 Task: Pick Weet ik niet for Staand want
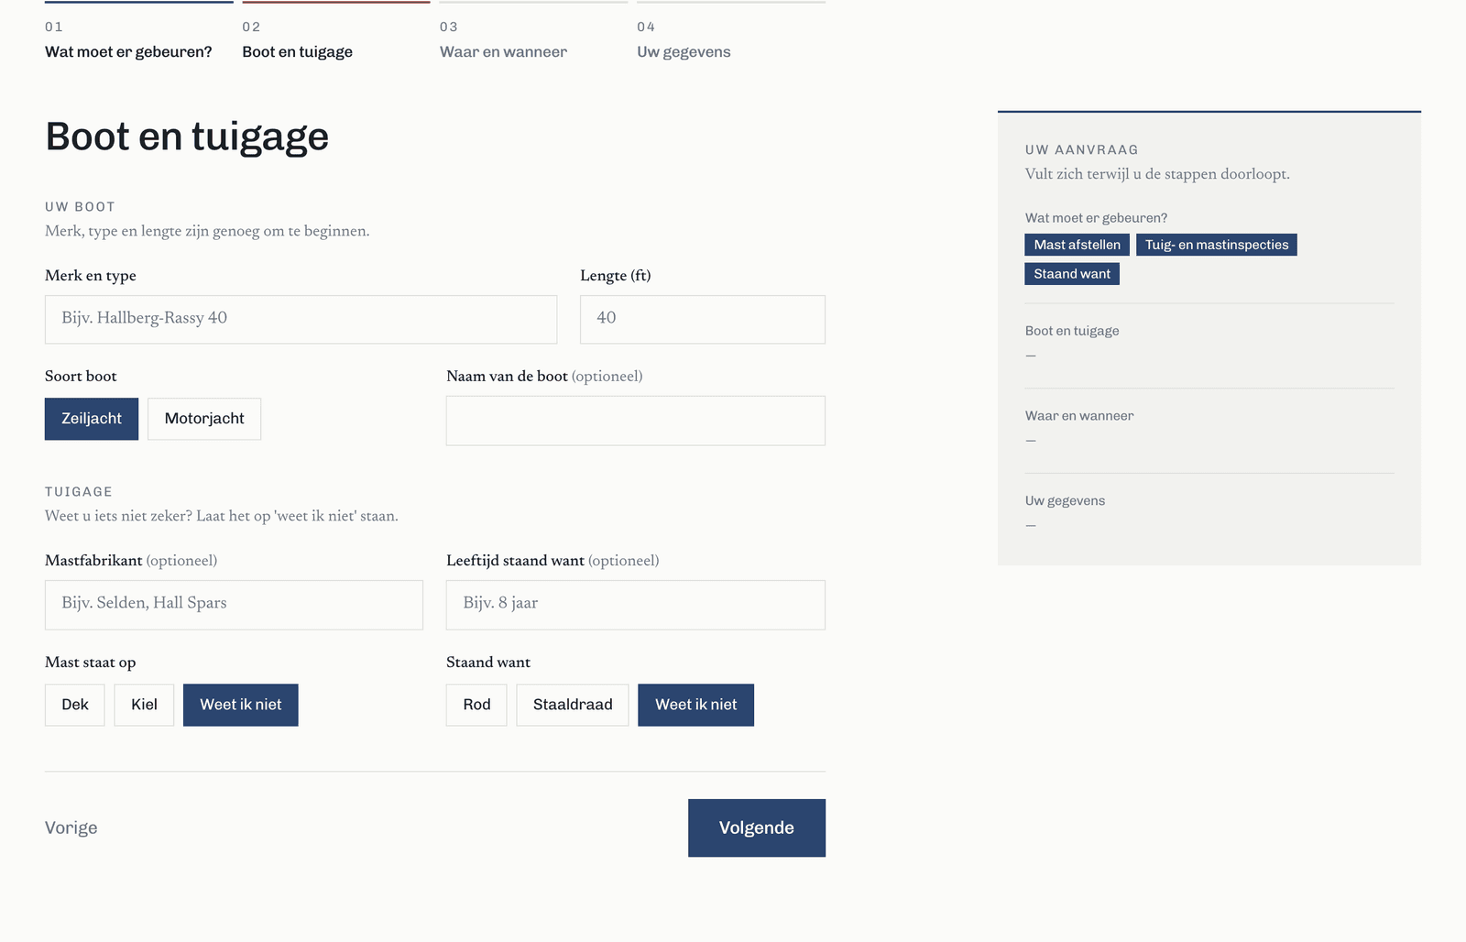[x=696, y=705]
